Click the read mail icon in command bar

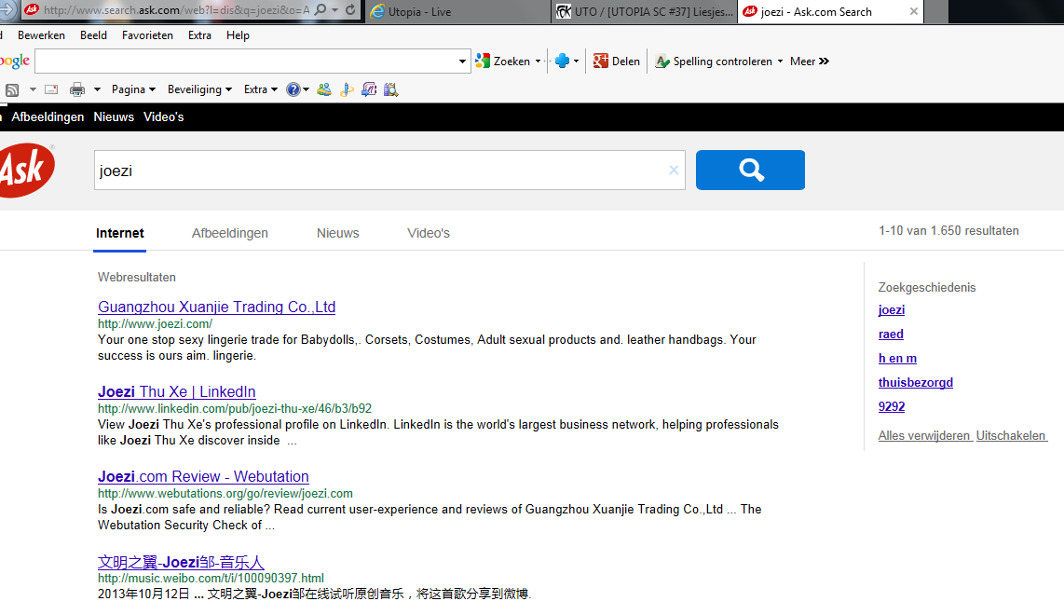point(51,89)
